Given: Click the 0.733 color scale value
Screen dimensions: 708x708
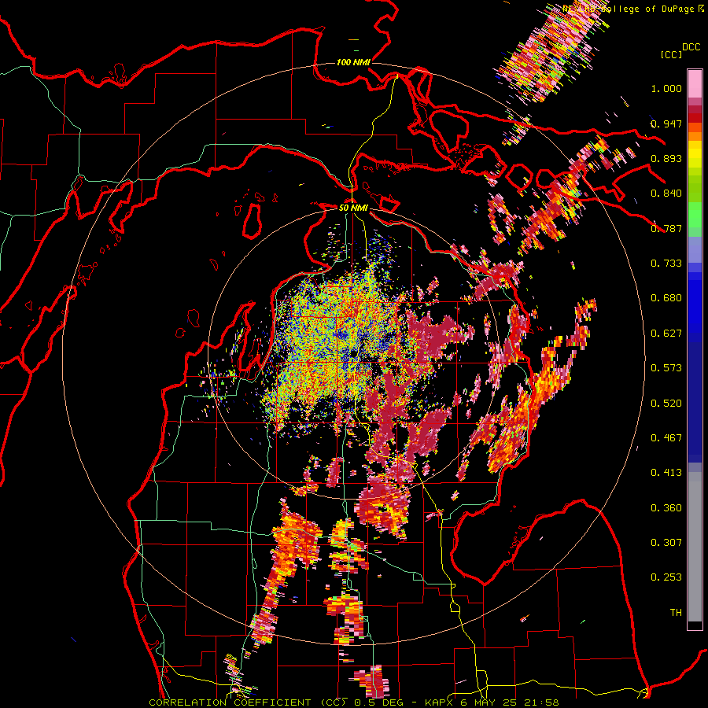Looking at the screenshot, I should (666, 264).
